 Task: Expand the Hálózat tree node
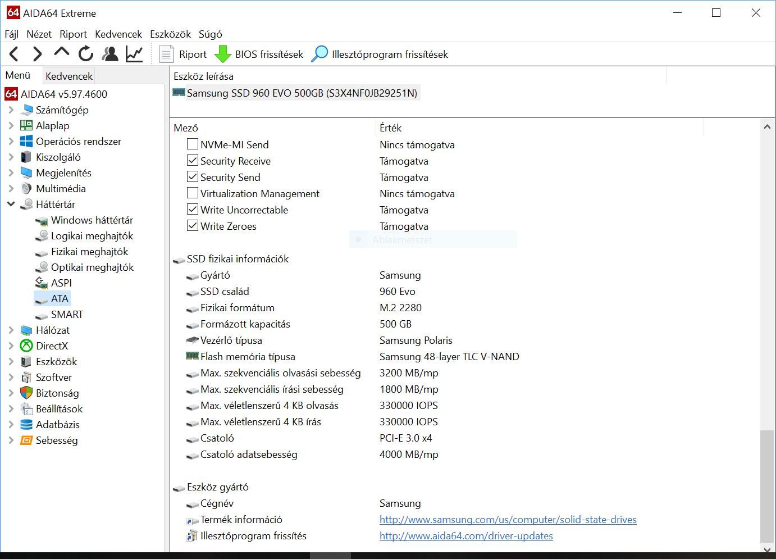11,330
